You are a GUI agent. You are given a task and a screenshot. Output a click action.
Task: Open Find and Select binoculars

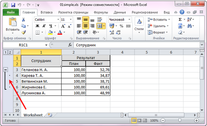coord(189,26)
